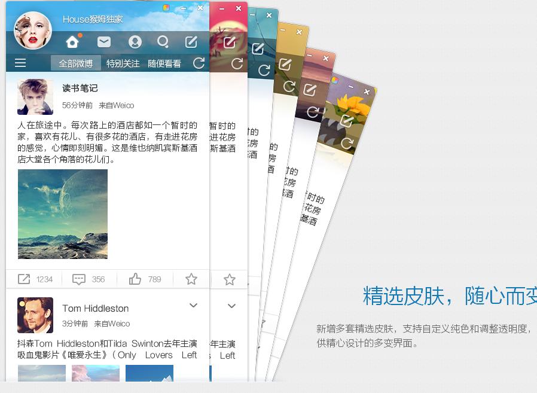This screenshot has height=393, width=537.
Task: Toggle the star in the adjacent skin window
Action: pyautogui.click(x=229, y=279)
